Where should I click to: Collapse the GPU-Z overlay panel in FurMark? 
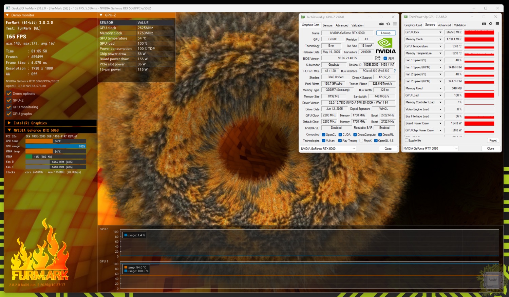(x=101, y=15)
